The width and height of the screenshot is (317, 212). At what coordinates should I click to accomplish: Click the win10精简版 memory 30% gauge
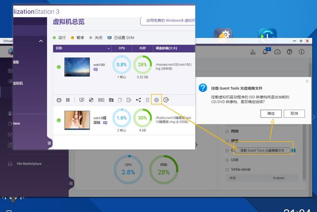143,118
